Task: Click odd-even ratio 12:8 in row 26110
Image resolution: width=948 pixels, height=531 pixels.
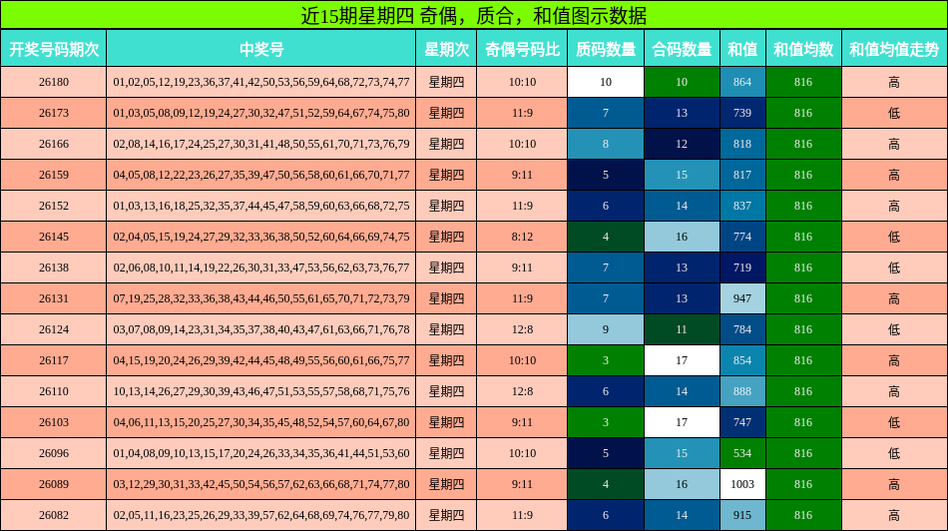Action: [522, 391]
